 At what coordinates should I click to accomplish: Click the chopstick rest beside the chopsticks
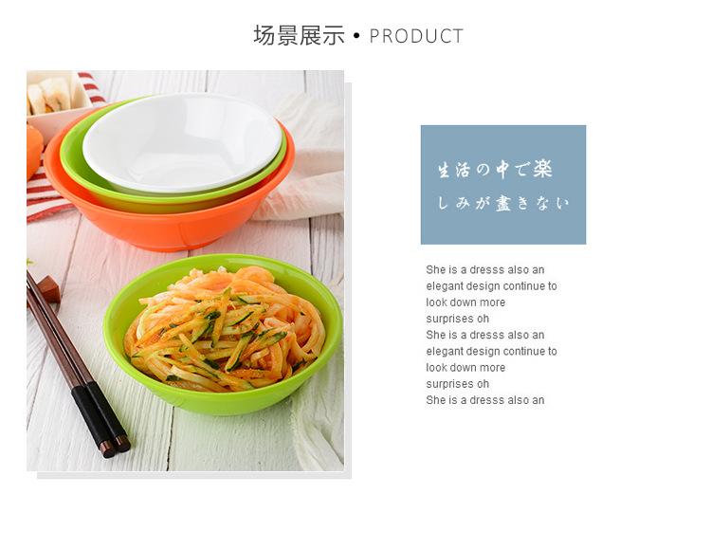[x=46, y=290]
